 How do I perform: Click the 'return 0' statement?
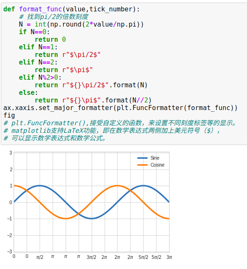point(50,40)
